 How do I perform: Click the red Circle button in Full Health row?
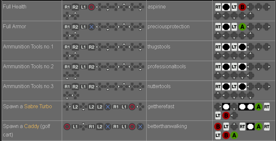click(92, 7)
